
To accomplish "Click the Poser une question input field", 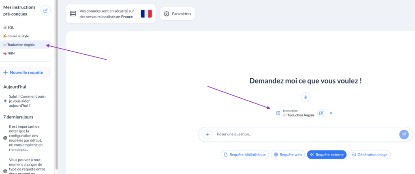I will point(304,134).
